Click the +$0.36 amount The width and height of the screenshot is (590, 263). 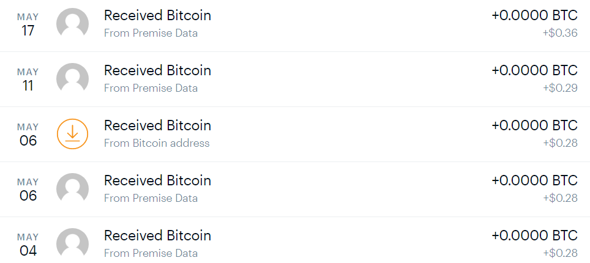coord(560,33)
